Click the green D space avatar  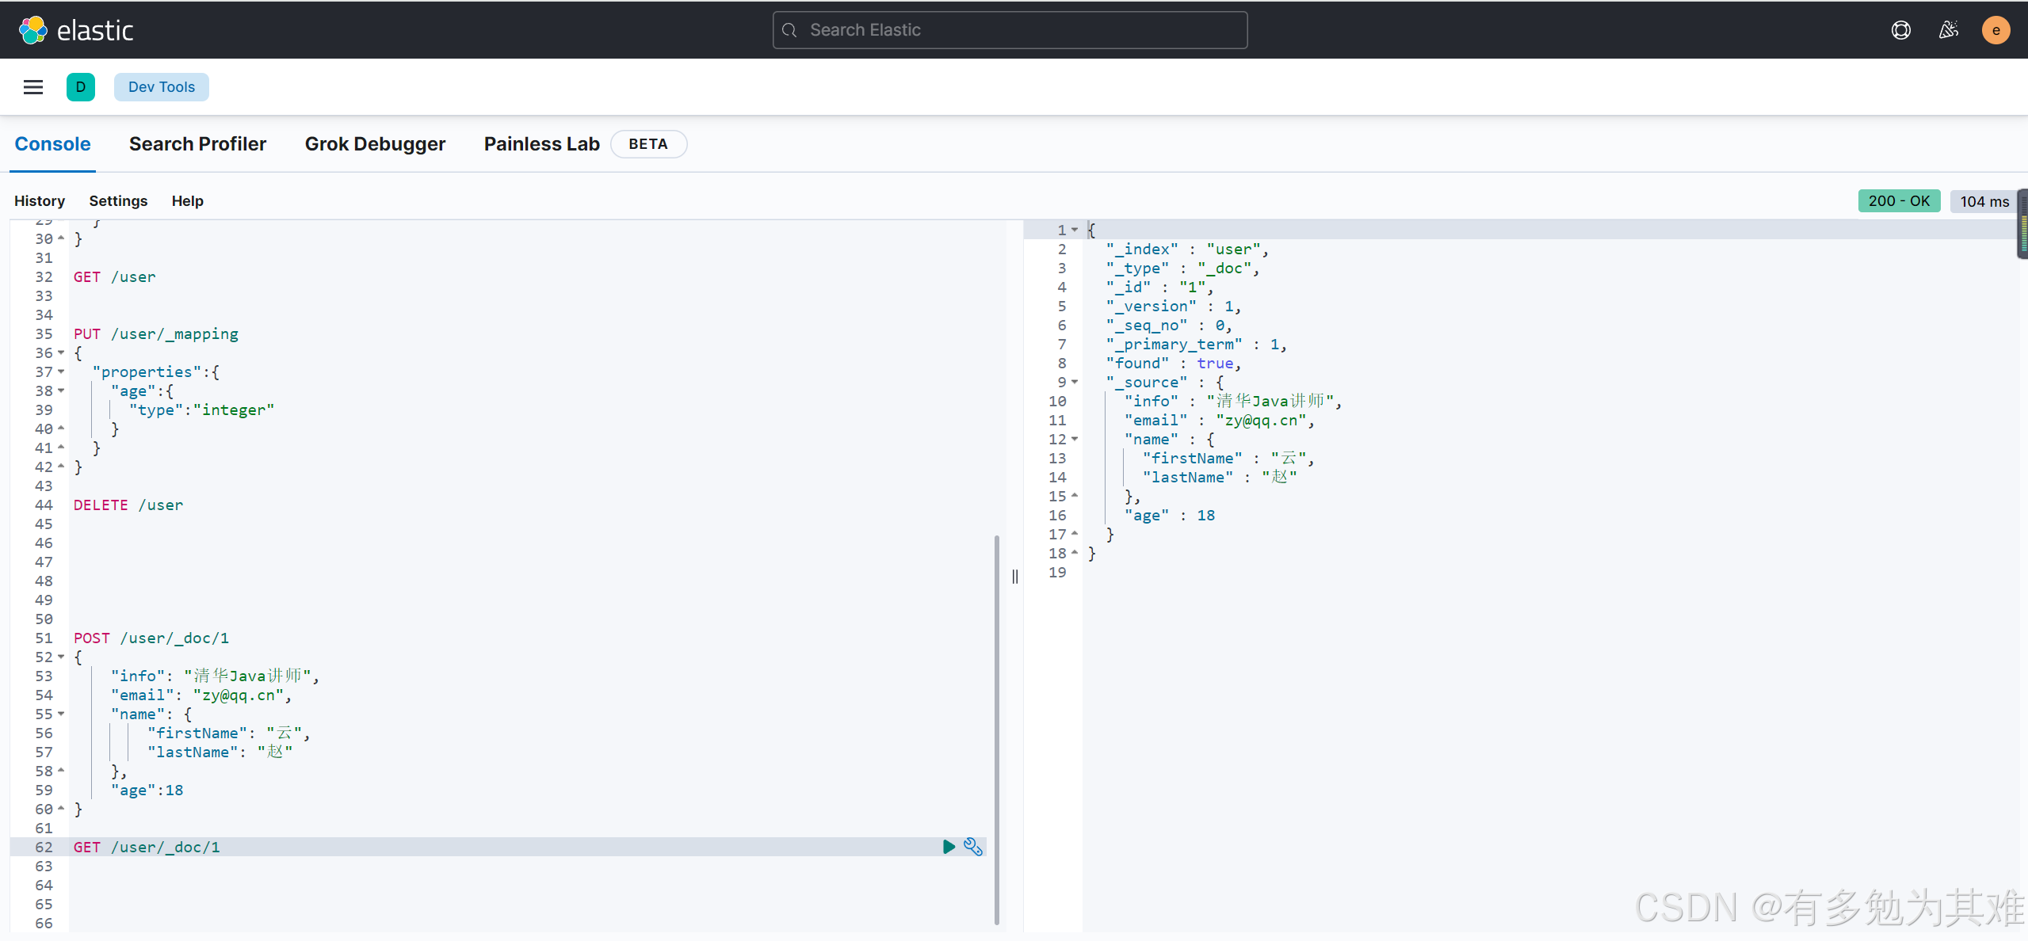tap(80, 87)
